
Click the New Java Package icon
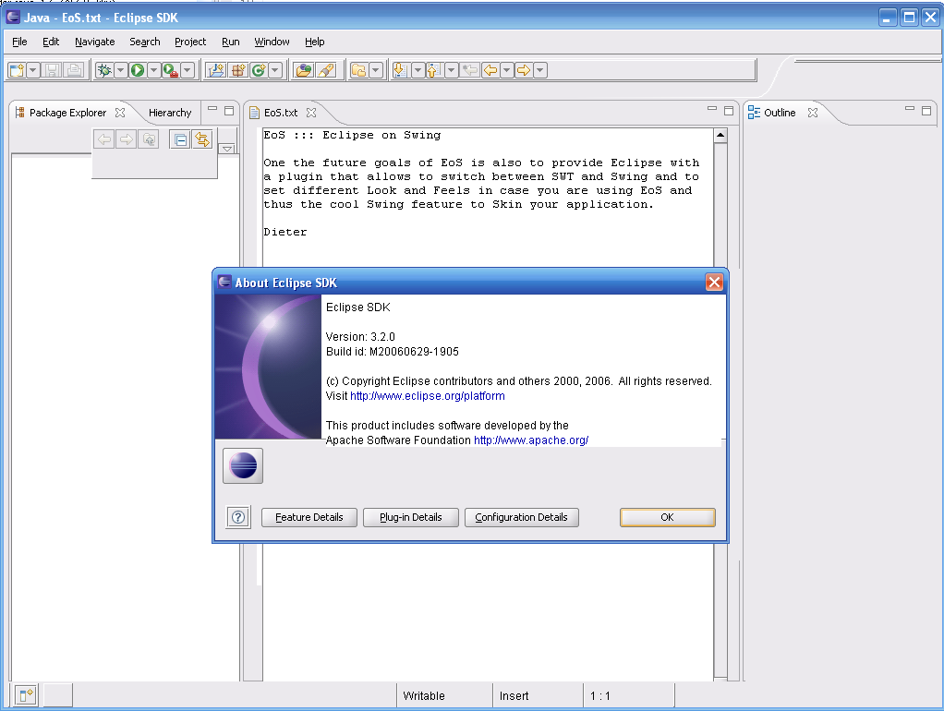coord(237,70)
